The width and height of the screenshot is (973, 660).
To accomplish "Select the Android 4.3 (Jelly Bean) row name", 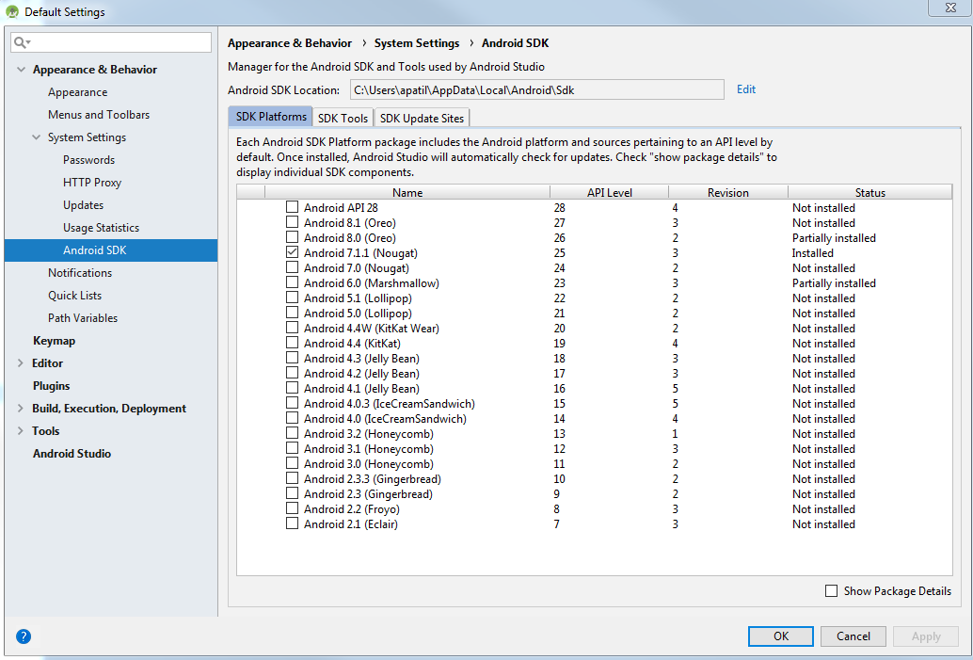I will (361, 359).
